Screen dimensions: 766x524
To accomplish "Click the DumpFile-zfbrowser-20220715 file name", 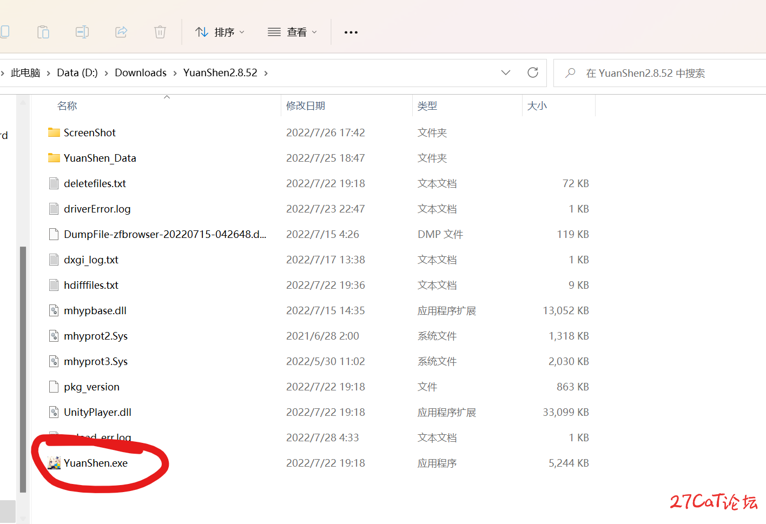I will coord(165,234).
